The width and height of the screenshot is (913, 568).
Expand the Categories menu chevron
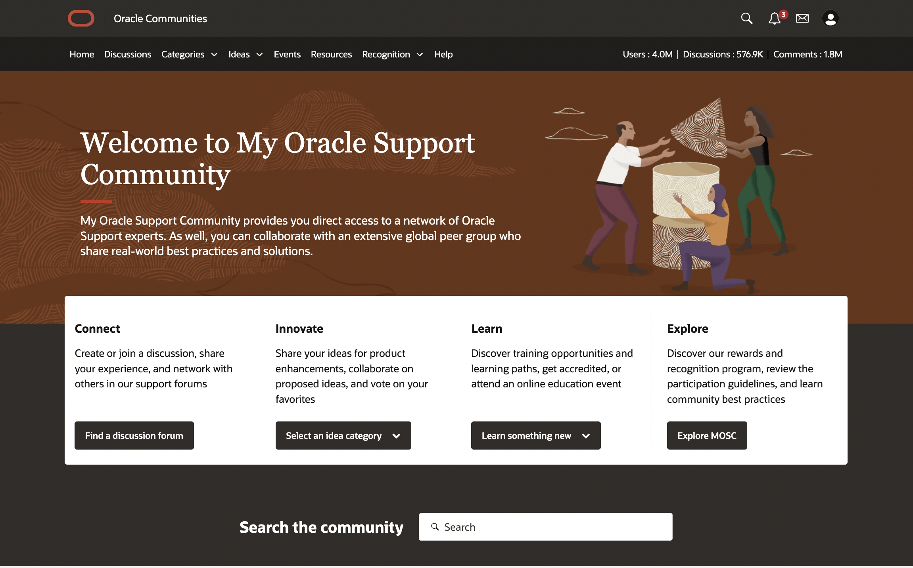click(214, 55)
